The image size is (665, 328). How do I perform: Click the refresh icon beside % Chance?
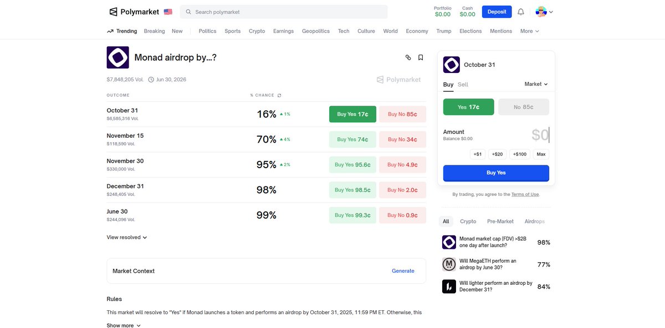[279, 95]
